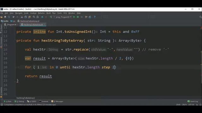Click the highlighted 'var' keyword on line 18
This screenshot has width=202, height=113.
click(28, 58)
